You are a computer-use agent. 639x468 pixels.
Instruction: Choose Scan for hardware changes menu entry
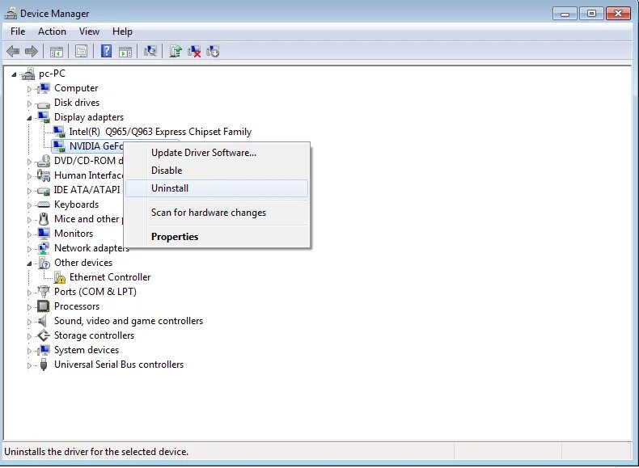coord(217,213)
